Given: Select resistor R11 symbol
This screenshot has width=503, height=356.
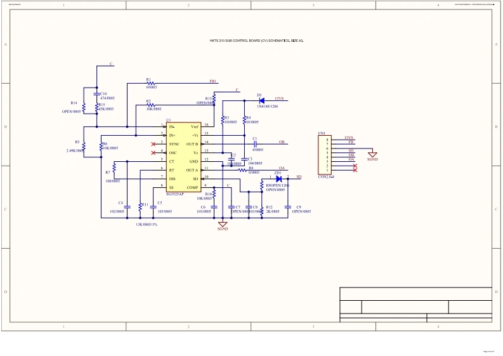Looking at the screenshot, I should click(x=140, y=206).
